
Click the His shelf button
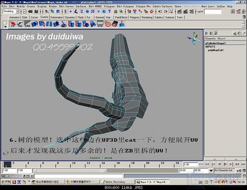pyautogui.click(x=20, y=24)
